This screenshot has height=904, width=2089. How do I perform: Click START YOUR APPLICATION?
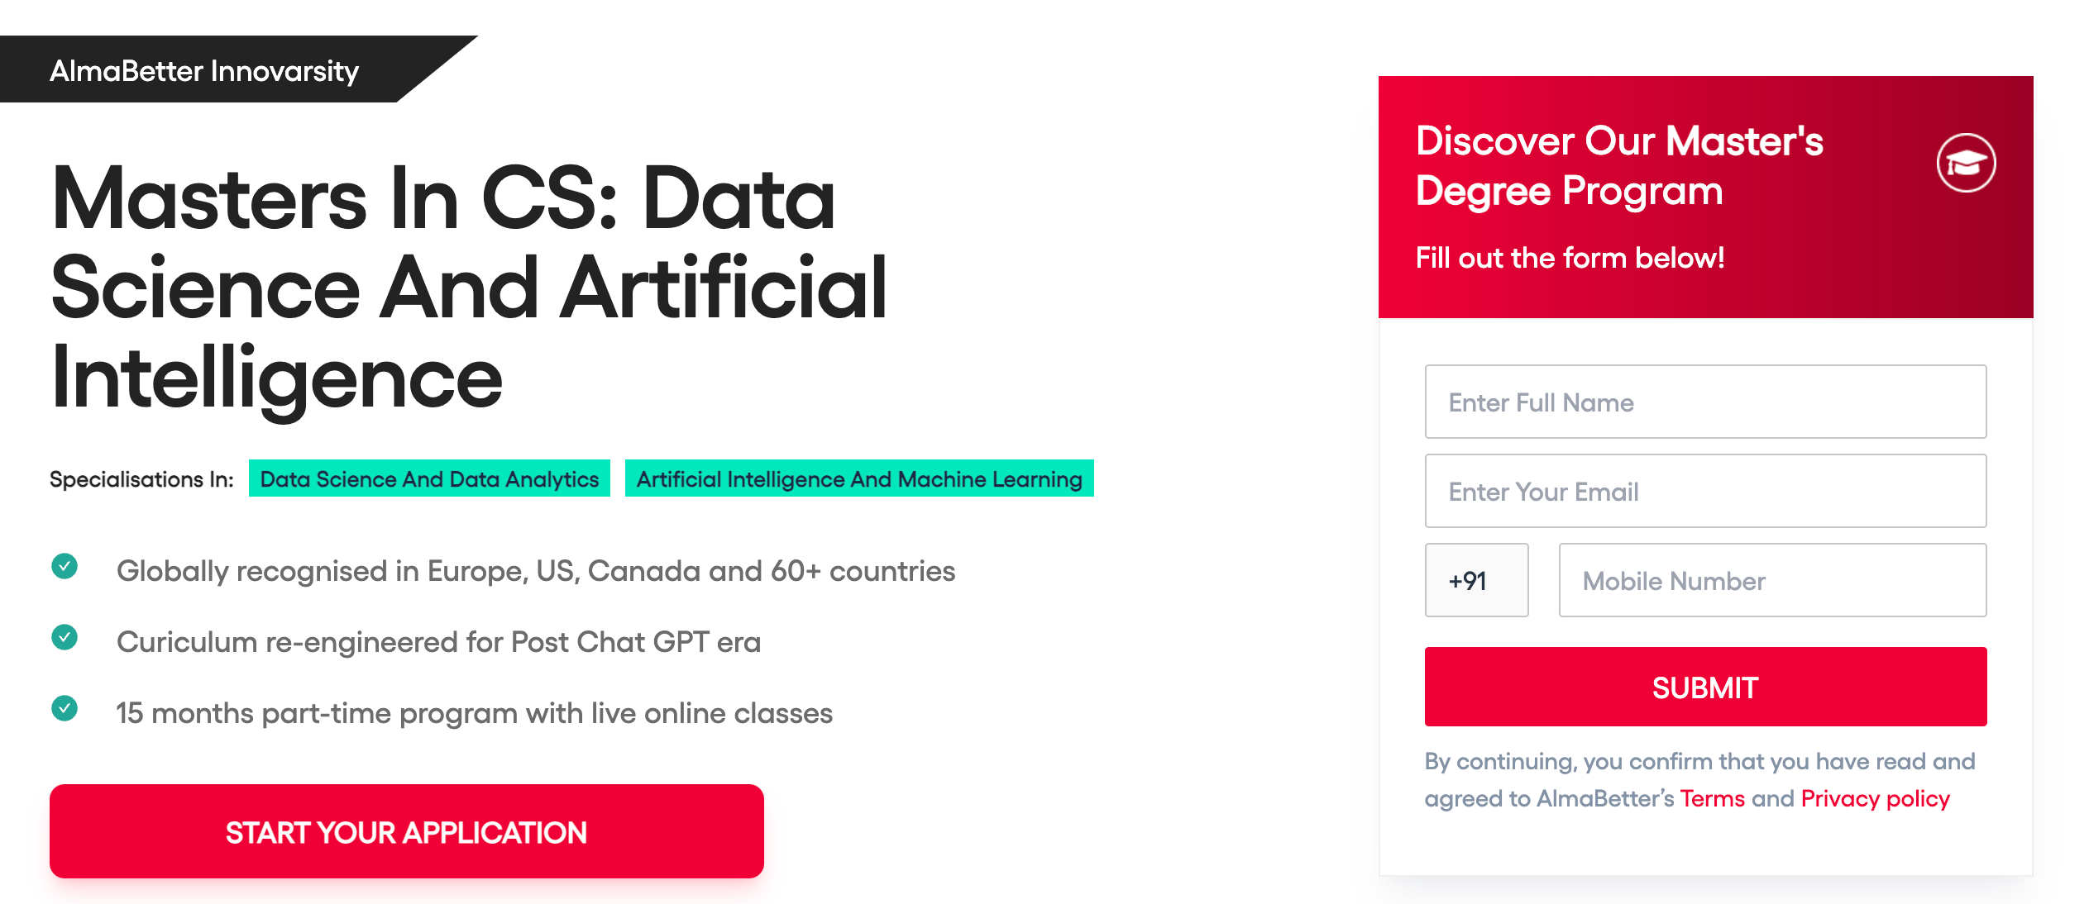(x=407, y=831)
